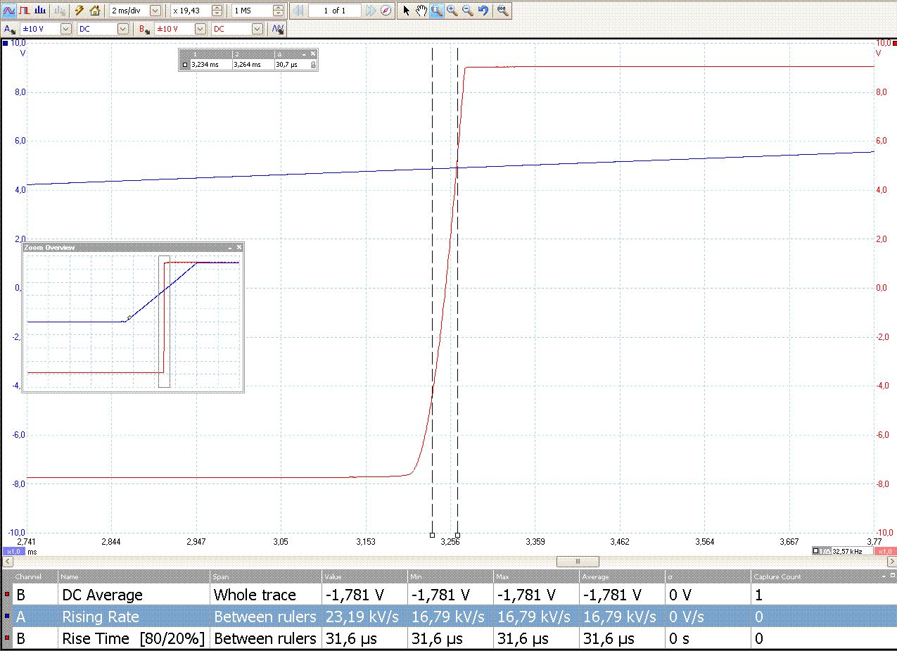Screen dimensions: 897x651
Task: Click the Home icon in toolbar
Action: [x=95, y=11]
